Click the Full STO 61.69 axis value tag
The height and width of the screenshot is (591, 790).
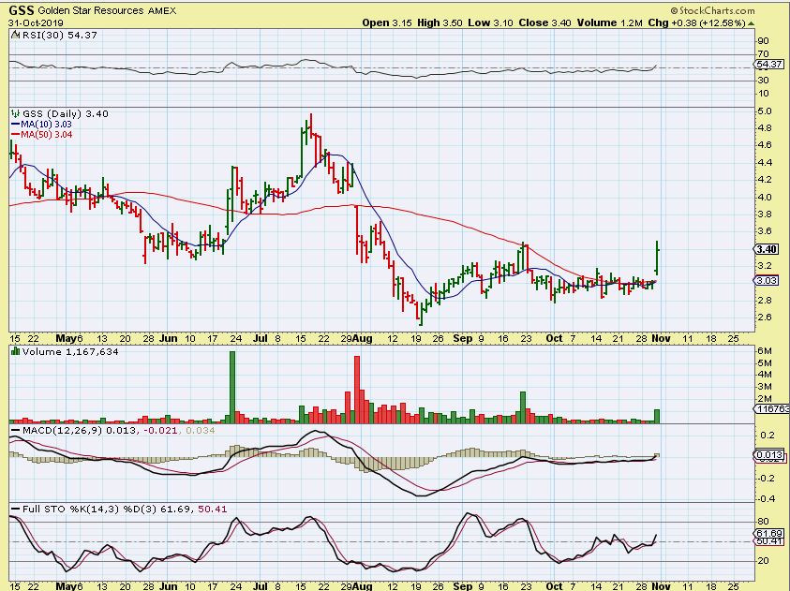click(767, 532)
